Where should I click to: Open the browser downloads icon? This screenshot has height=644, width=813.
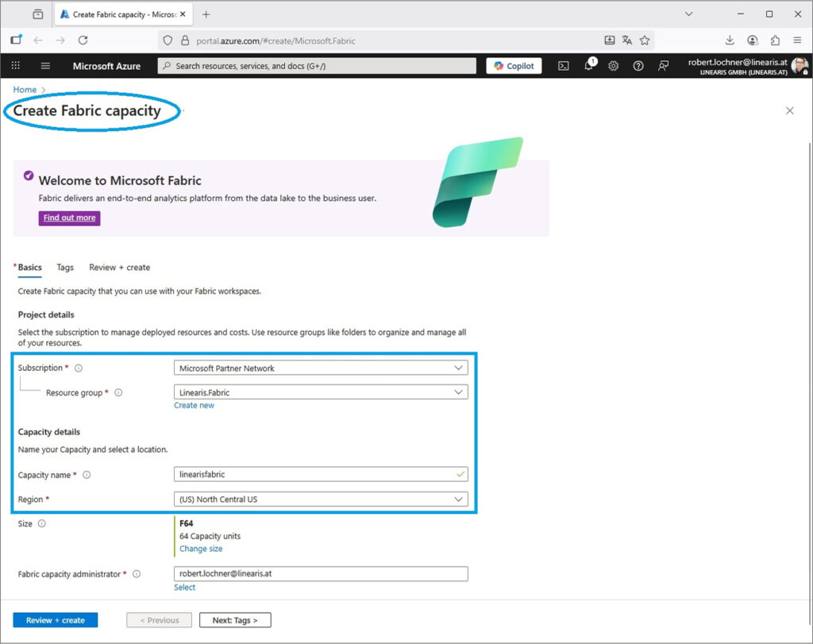tap(730, 40)
